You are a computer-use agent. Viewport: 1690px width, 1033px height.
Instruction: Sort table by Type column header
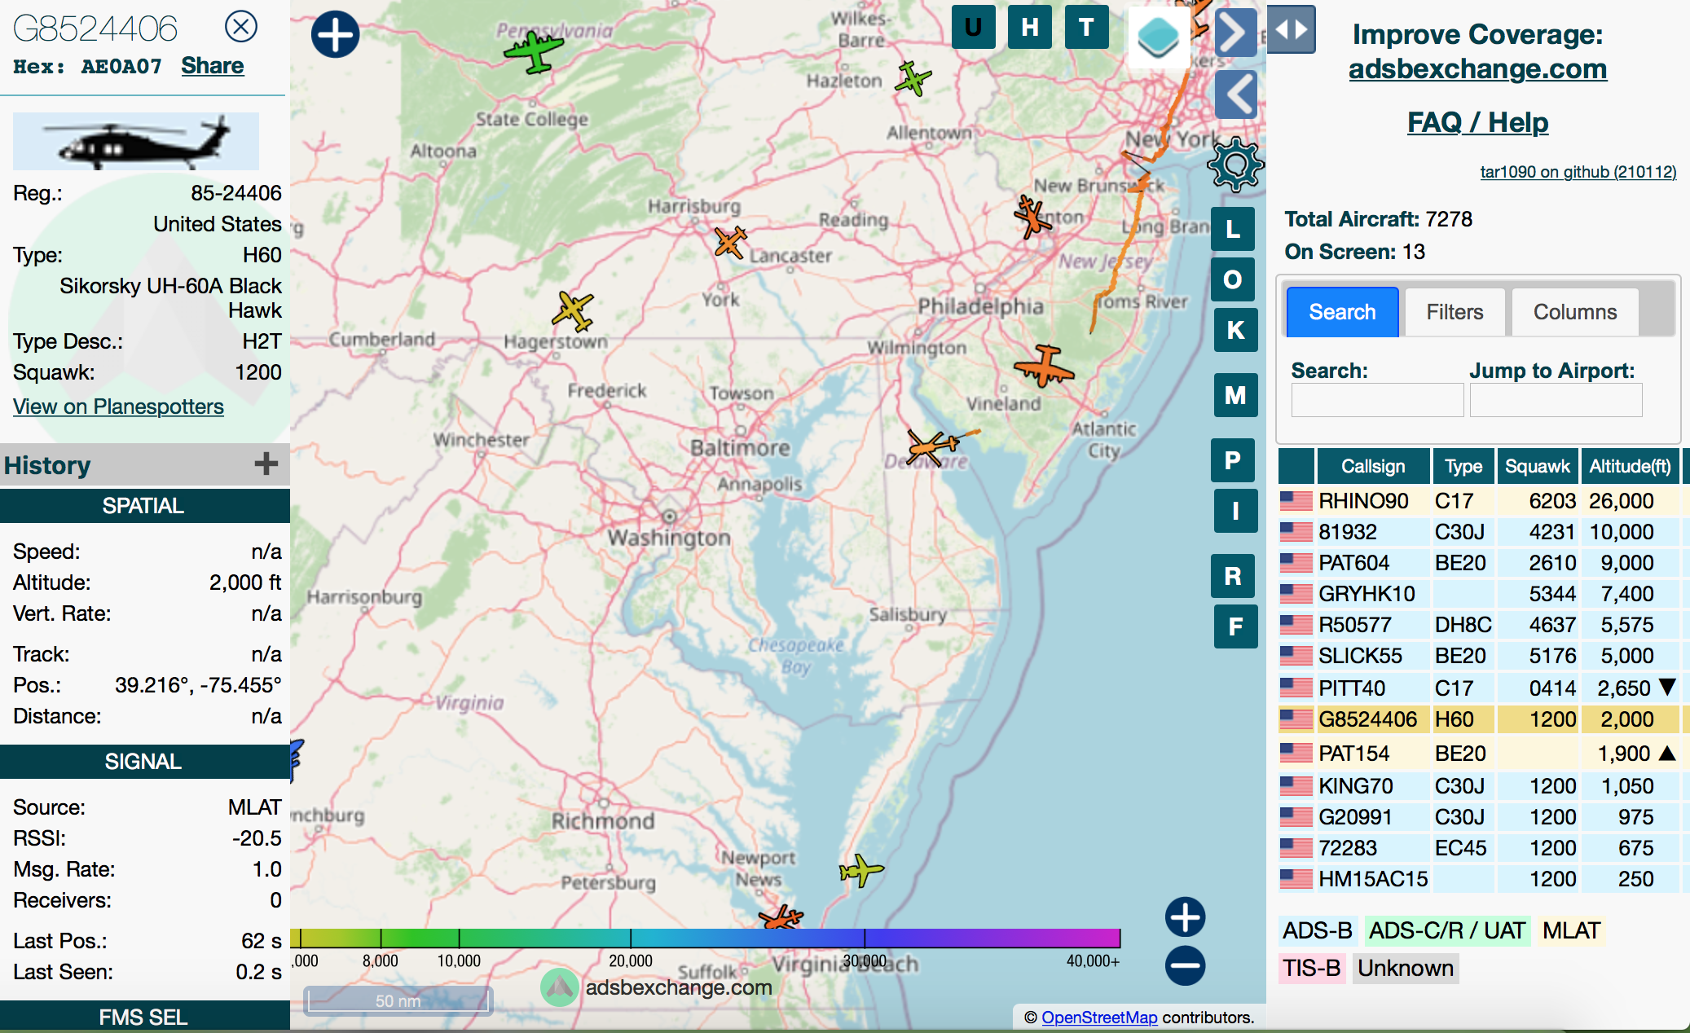(x=1463, y=466)
